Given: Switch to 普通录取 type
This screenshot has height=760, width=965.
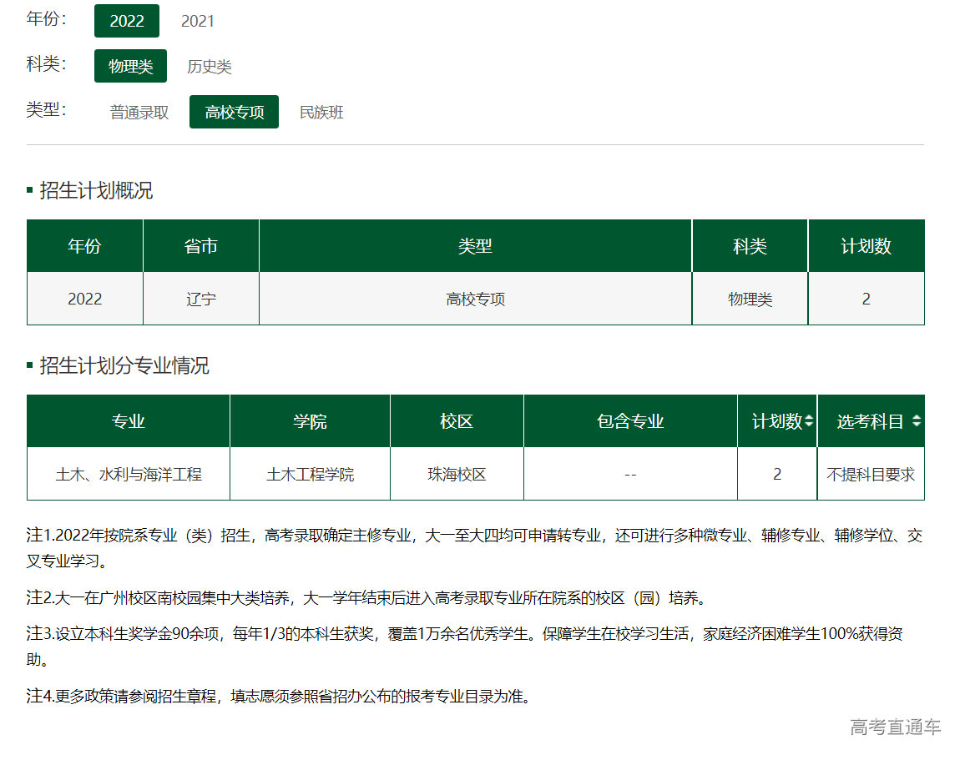Looking at the screenshot, I should 139,113.
